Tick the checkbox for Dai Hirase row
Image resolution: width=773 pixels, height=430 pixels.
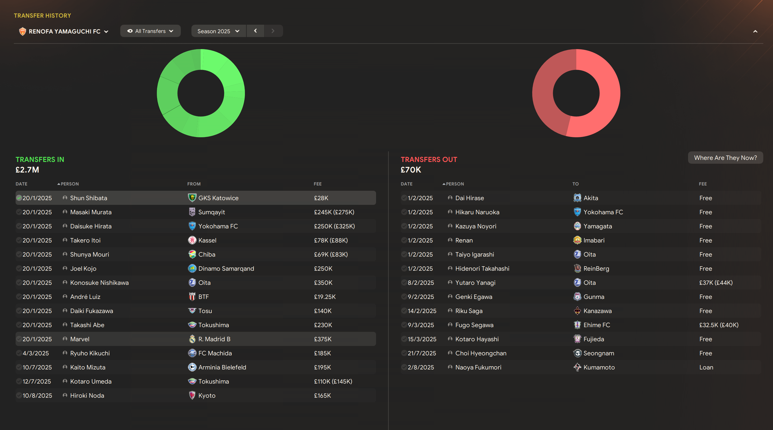click(404, 198)
